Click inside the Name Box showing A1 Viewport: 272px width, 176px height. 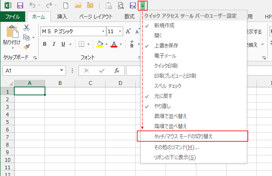pos(30,71)
